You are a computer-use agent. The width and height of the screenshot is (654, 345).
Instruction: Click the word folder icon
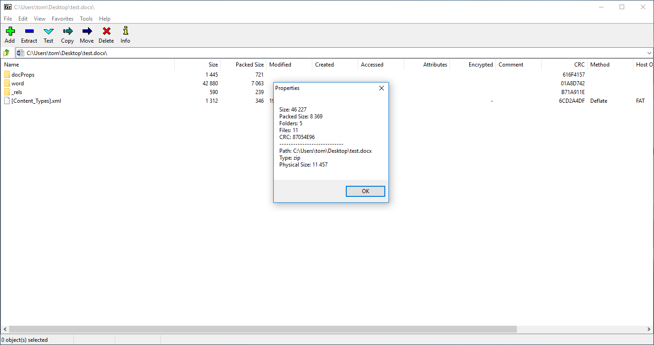click(x=7, y=83)
